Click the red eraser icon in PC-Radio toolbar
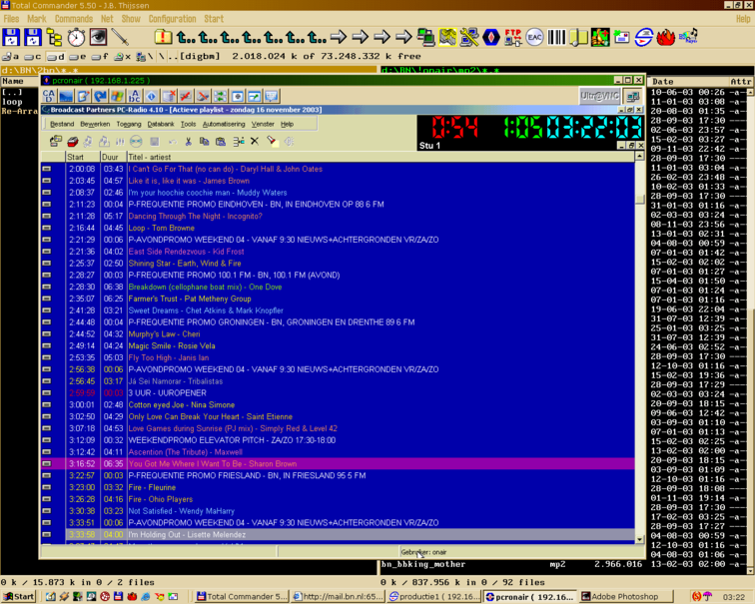 pos(73,142)
